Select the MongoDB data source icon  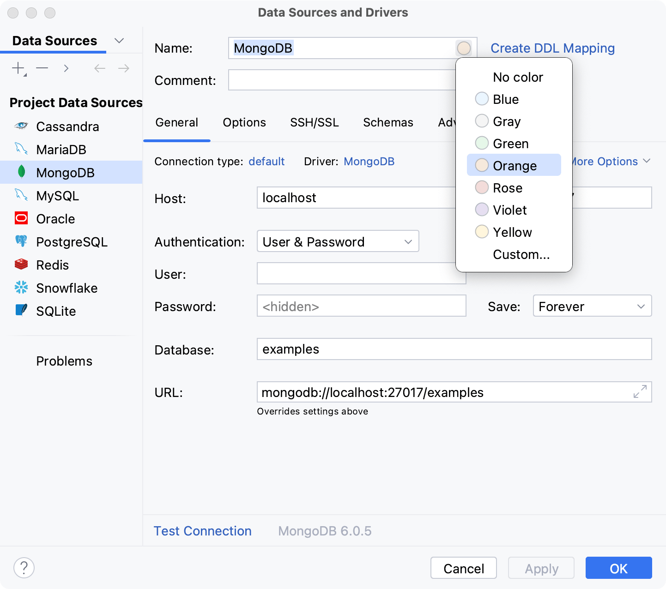[21, 172]
